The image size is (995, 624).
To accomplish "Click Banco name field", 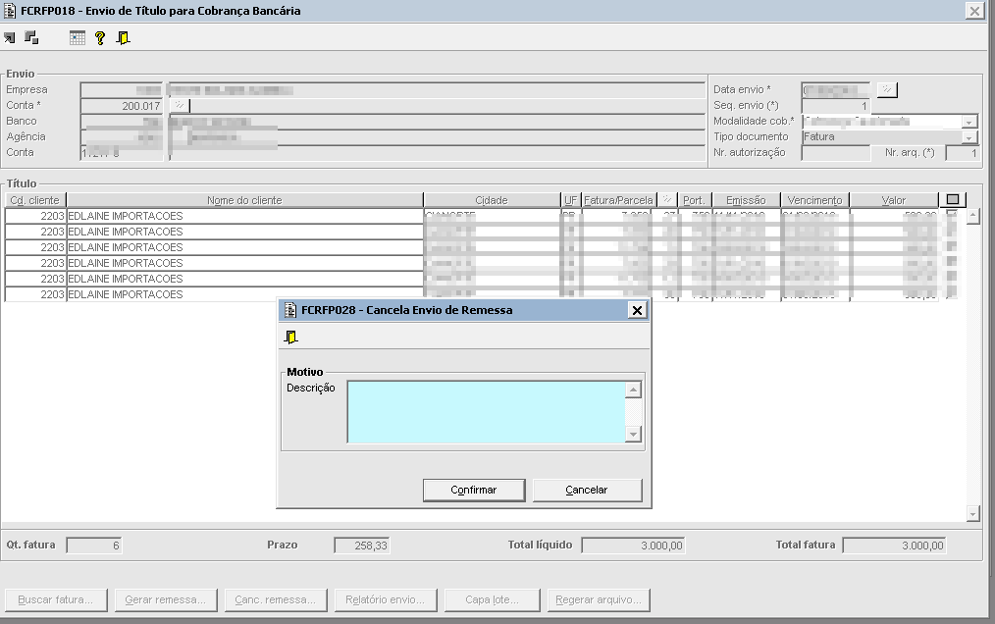I will (437, 122).
